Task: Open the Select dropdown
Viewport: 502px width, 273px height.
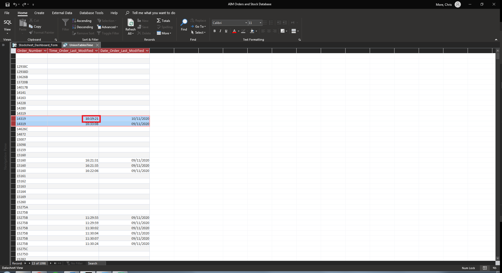Action: 198,33
